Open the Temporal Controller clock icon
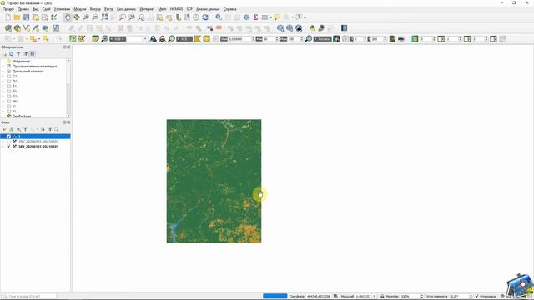Image resolution: width=534 pixels, height=300 pixels. [x=196, y=17]
